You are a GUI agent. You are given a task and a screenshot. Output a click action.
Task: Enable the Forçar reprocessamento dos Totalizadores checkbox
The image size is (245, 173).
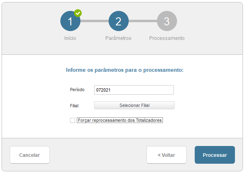(72, 120)
